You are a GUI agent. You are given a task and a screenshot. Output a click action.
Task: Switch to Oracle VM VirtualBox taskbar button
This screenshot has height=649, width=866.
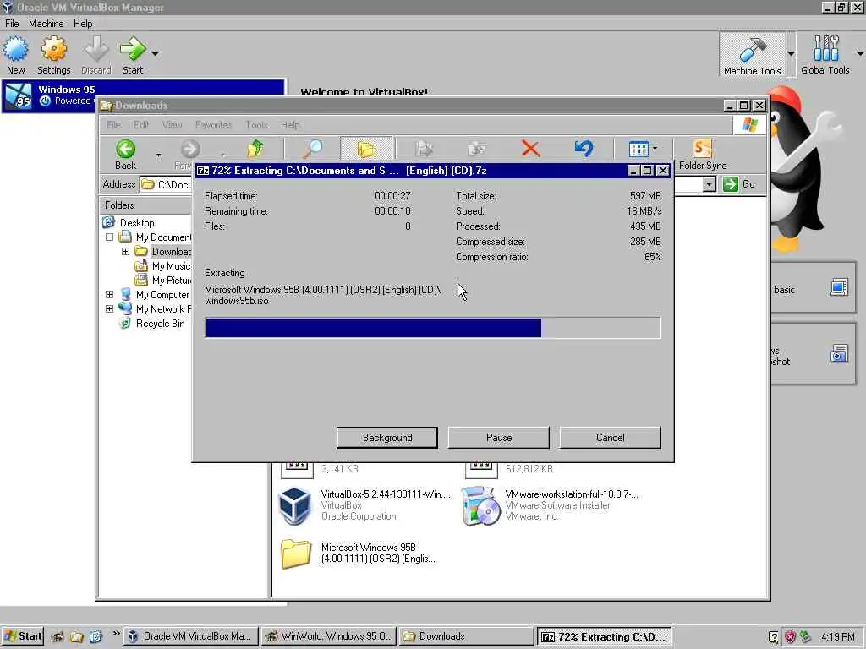191,636
